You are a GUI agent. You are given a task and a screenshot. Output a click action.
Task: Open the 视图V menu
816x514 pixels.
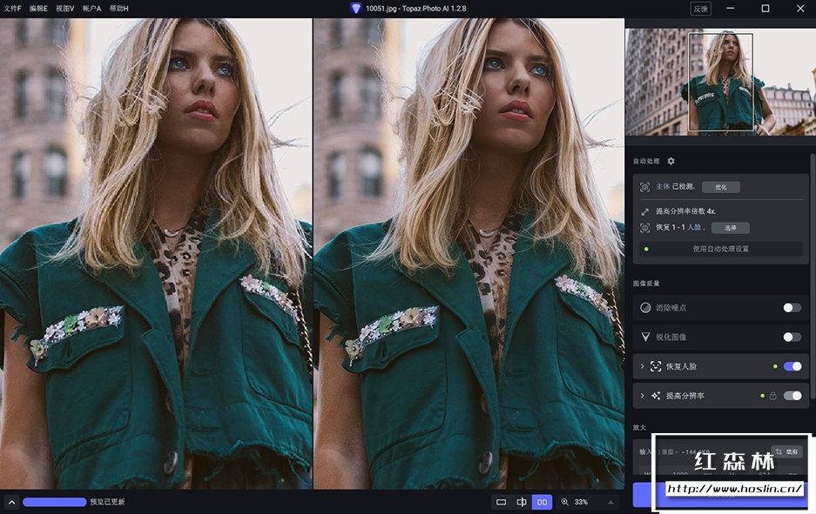point(65,9)
